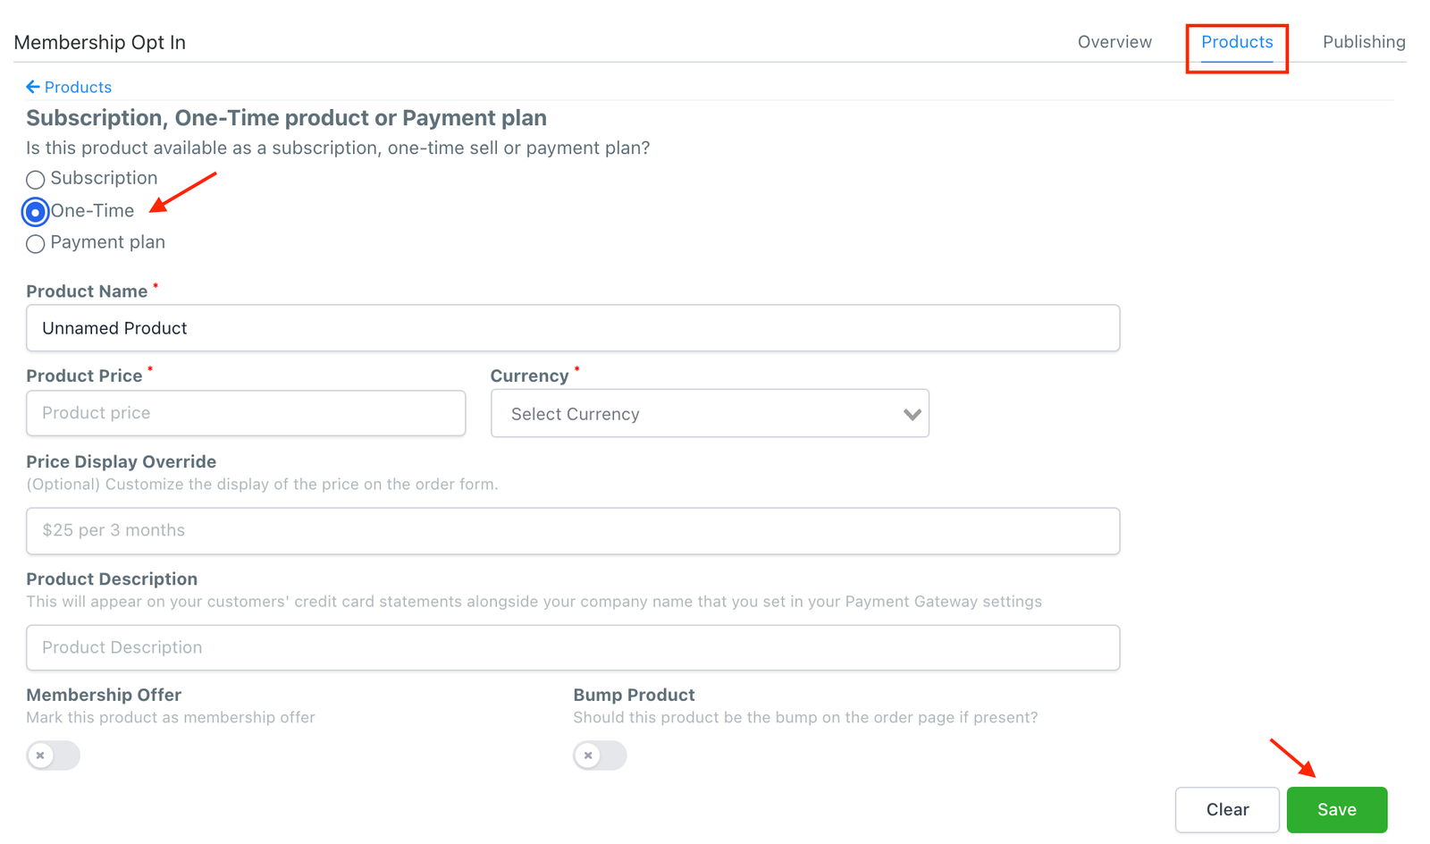Click the back arrow icon beside Products
1430x844 pixels.
(33, 87)
